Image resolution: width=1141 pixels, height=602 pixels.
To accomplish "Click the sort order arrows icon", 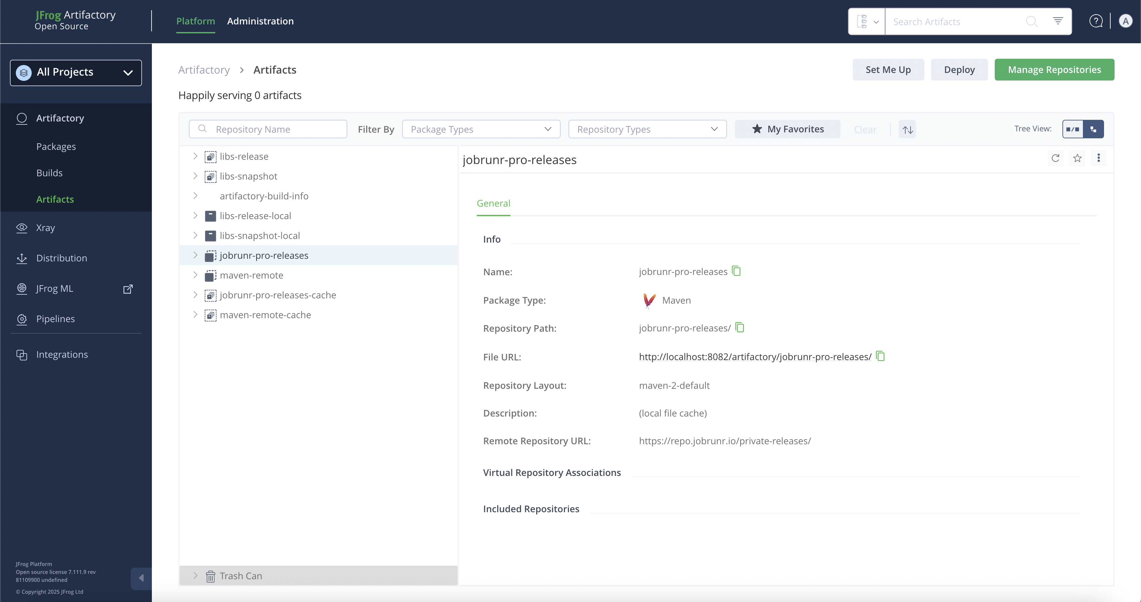I will tap(907, 129).
